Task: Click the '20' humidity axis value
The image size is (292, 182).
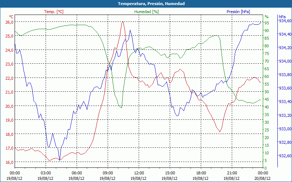Action: point(266,138)
